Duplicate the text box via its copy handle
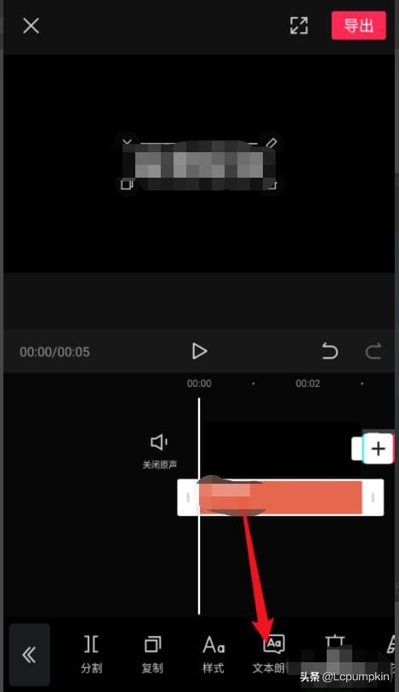The height and width of the screenshot is (692, 399). (127, 184)
